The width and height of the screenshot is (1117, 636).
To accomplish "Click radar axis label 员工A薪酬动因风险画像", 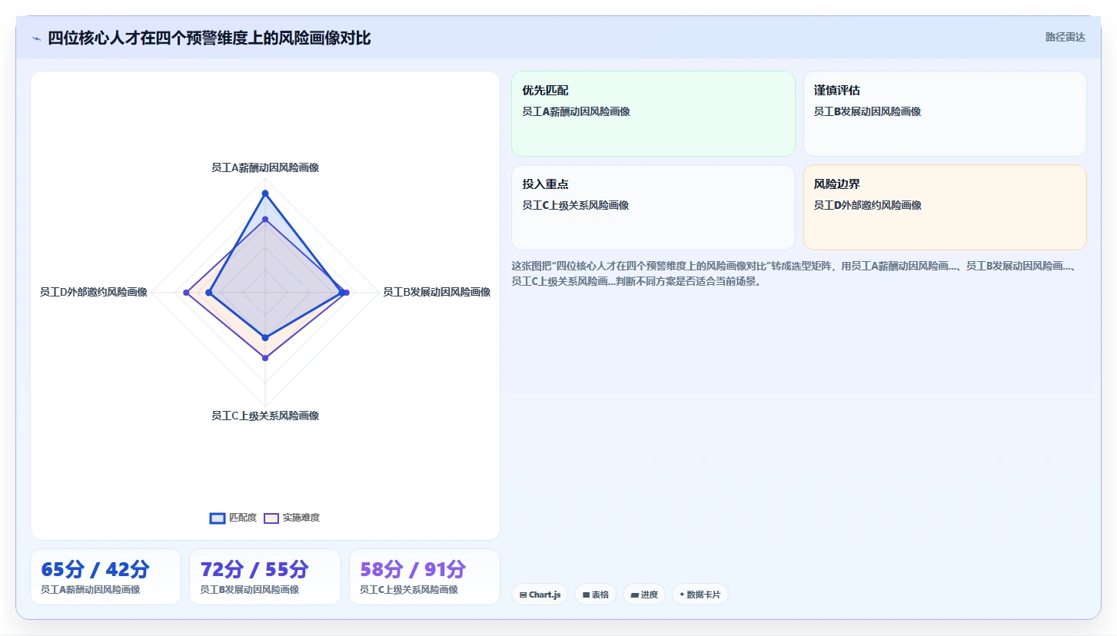I will coord(265,167).
